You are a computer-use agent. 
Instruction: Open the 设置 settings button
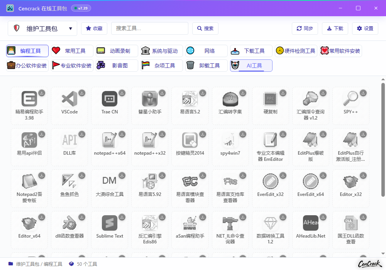pos(365,29)
